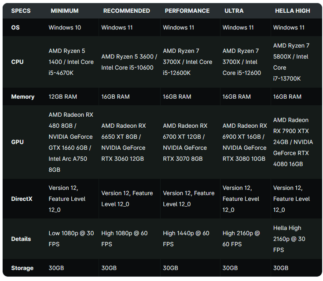Click the DirectX cell in the Hella High column
Image resolution: width=323 pixels, height=281 pixels.
(291, 199)
